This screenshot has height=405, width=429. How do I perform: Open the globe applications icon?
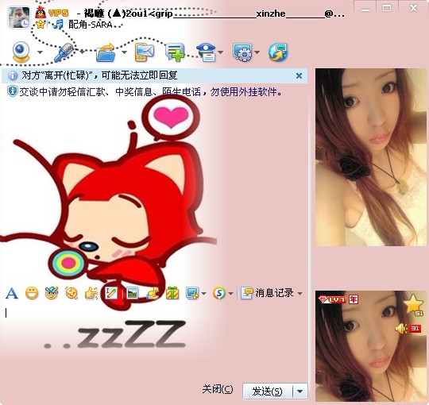coord(278,52)
